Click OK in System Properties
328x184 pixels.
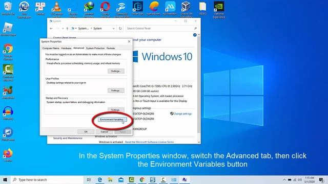86,132
